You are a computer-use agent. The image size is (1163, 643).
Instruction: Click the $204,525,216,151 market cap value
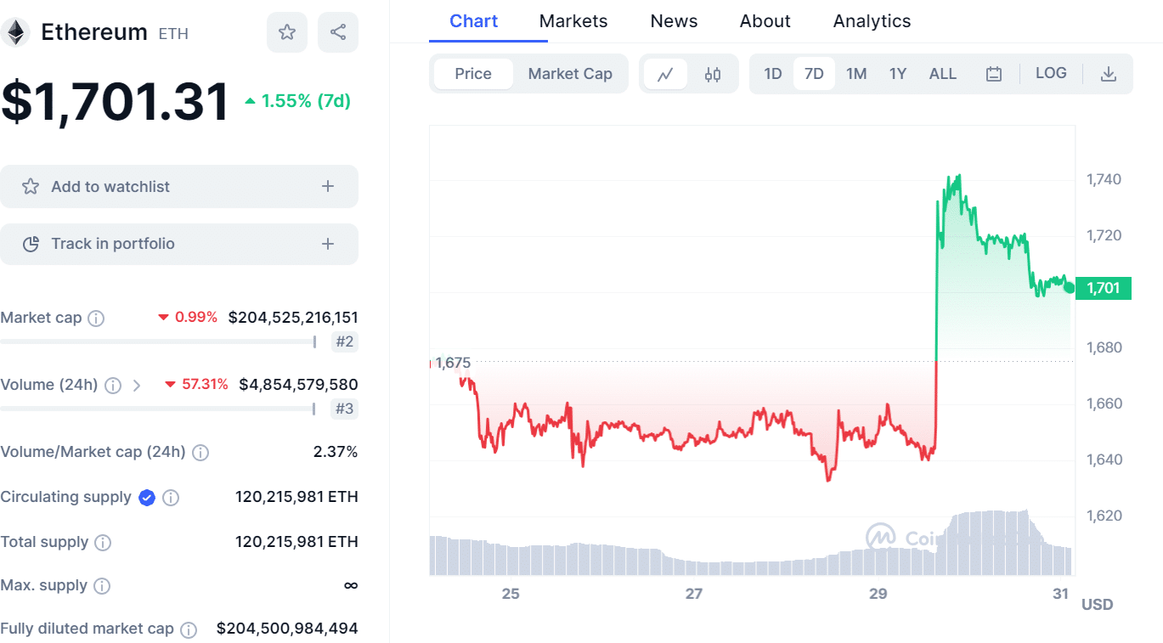click(x=293, y=318)
